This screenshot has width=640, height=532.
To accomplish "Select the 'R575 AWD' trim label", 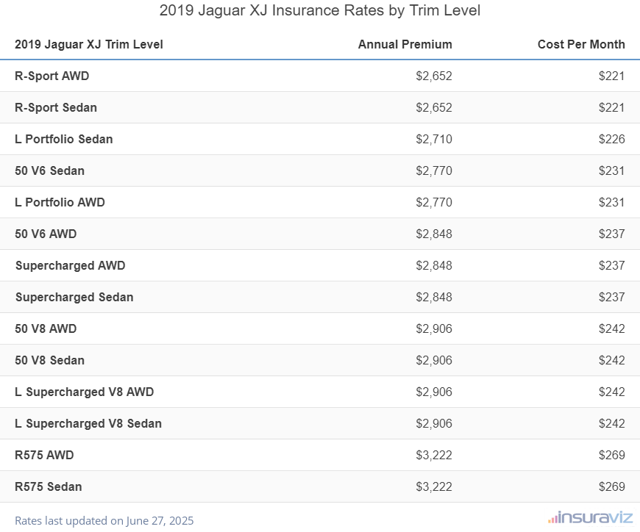I will point(44,456).
